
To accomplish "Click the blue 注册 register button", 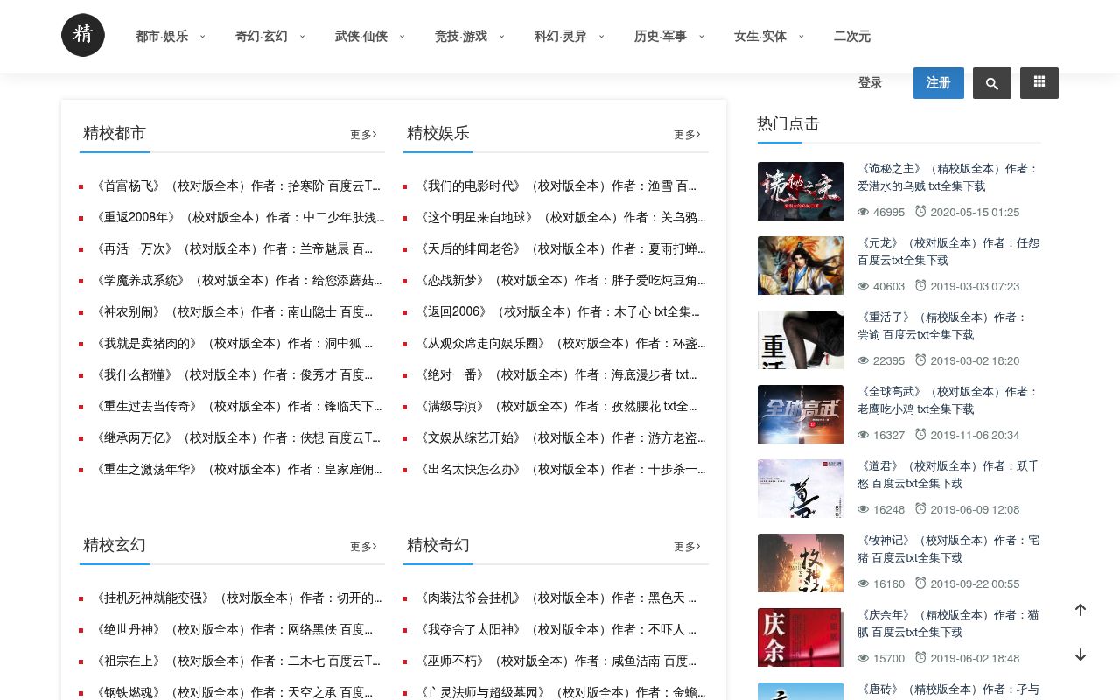I will tap(939, 83).
